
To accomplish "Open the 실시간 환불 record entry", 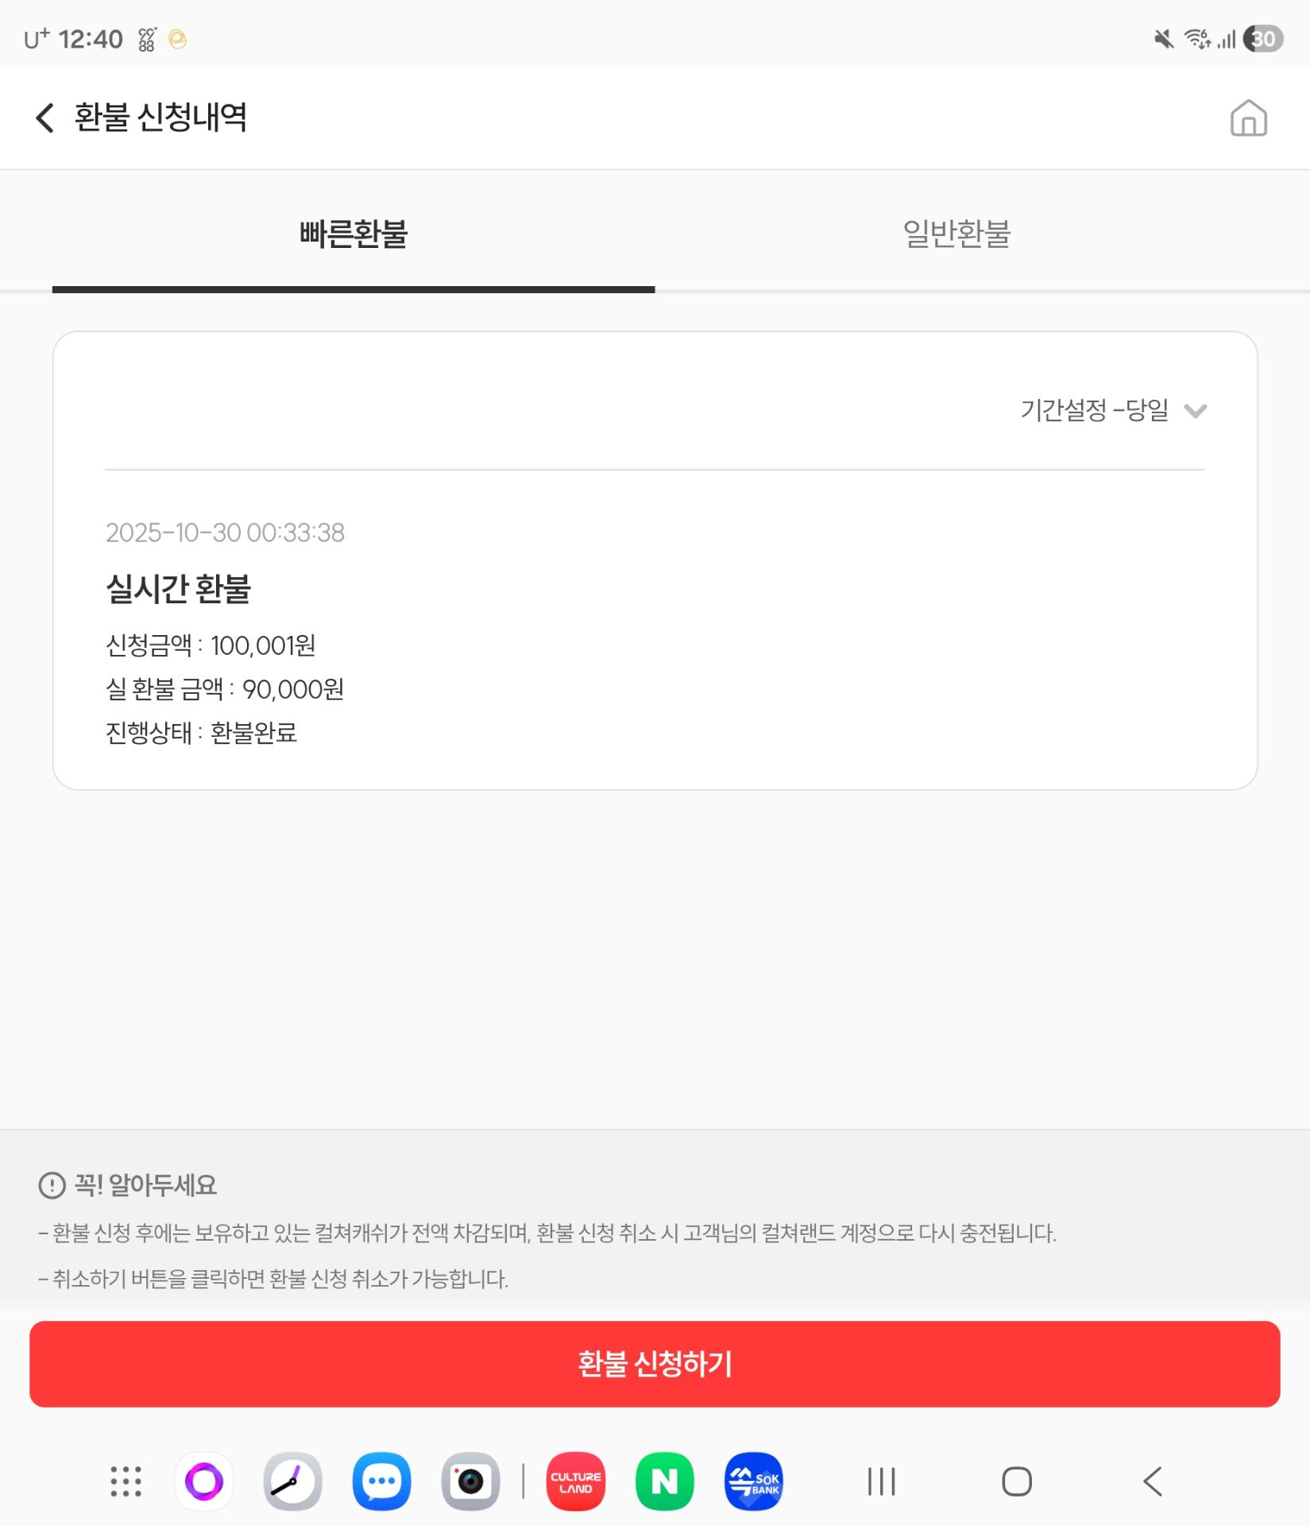I will 179,589.
